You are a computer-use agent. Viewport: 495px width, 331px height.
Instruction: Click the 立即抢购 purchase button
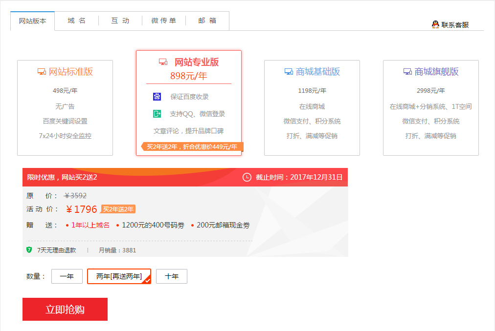pyautogui.click(x=65, y=309)
